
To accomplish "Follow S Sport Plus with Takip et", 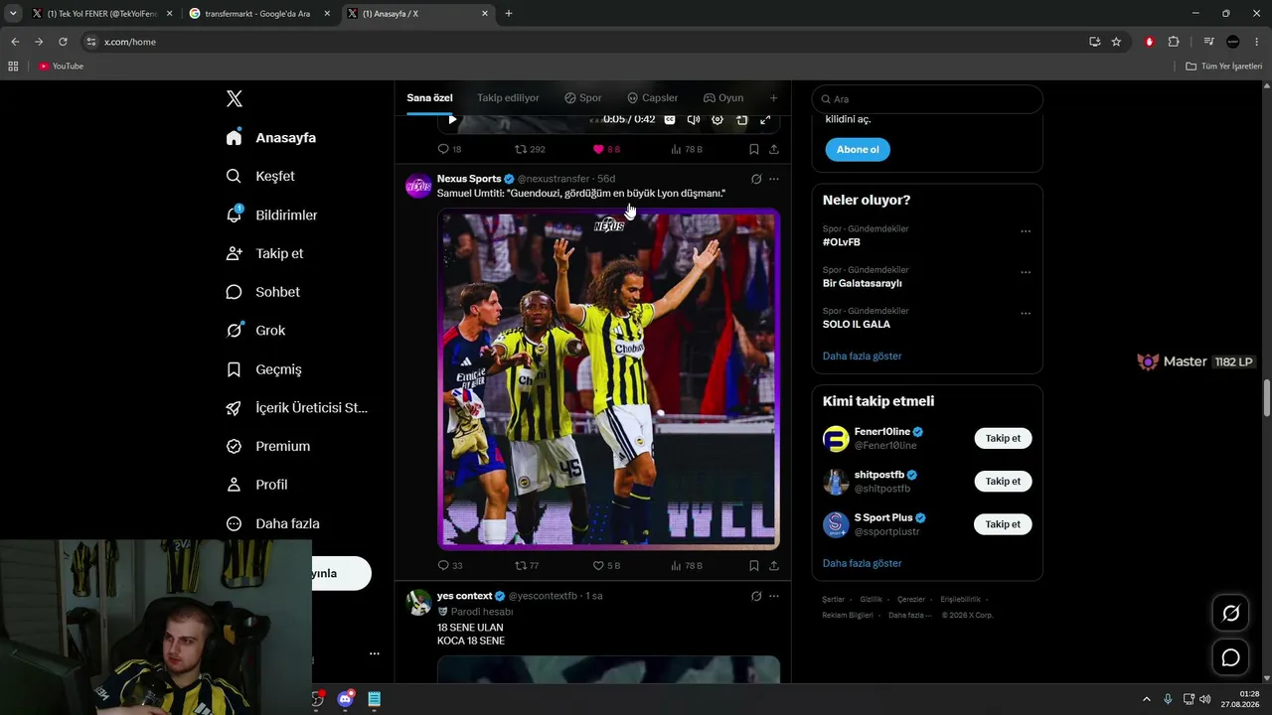I will click(1003, 524).
